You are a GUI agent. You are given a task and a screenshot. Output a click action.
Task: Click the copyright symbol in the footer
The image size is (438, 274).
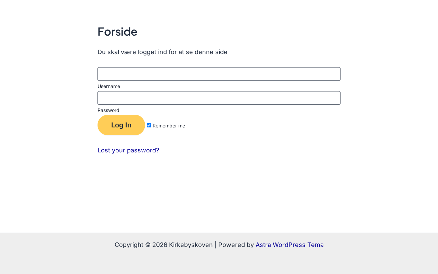tap(148, 245)
